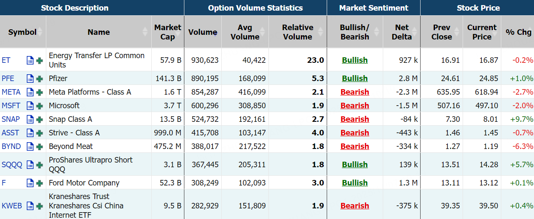Click the green plus icon beside PFE
Screen dimensions: 534x219
pyautogui.click(x=40, y=79)
